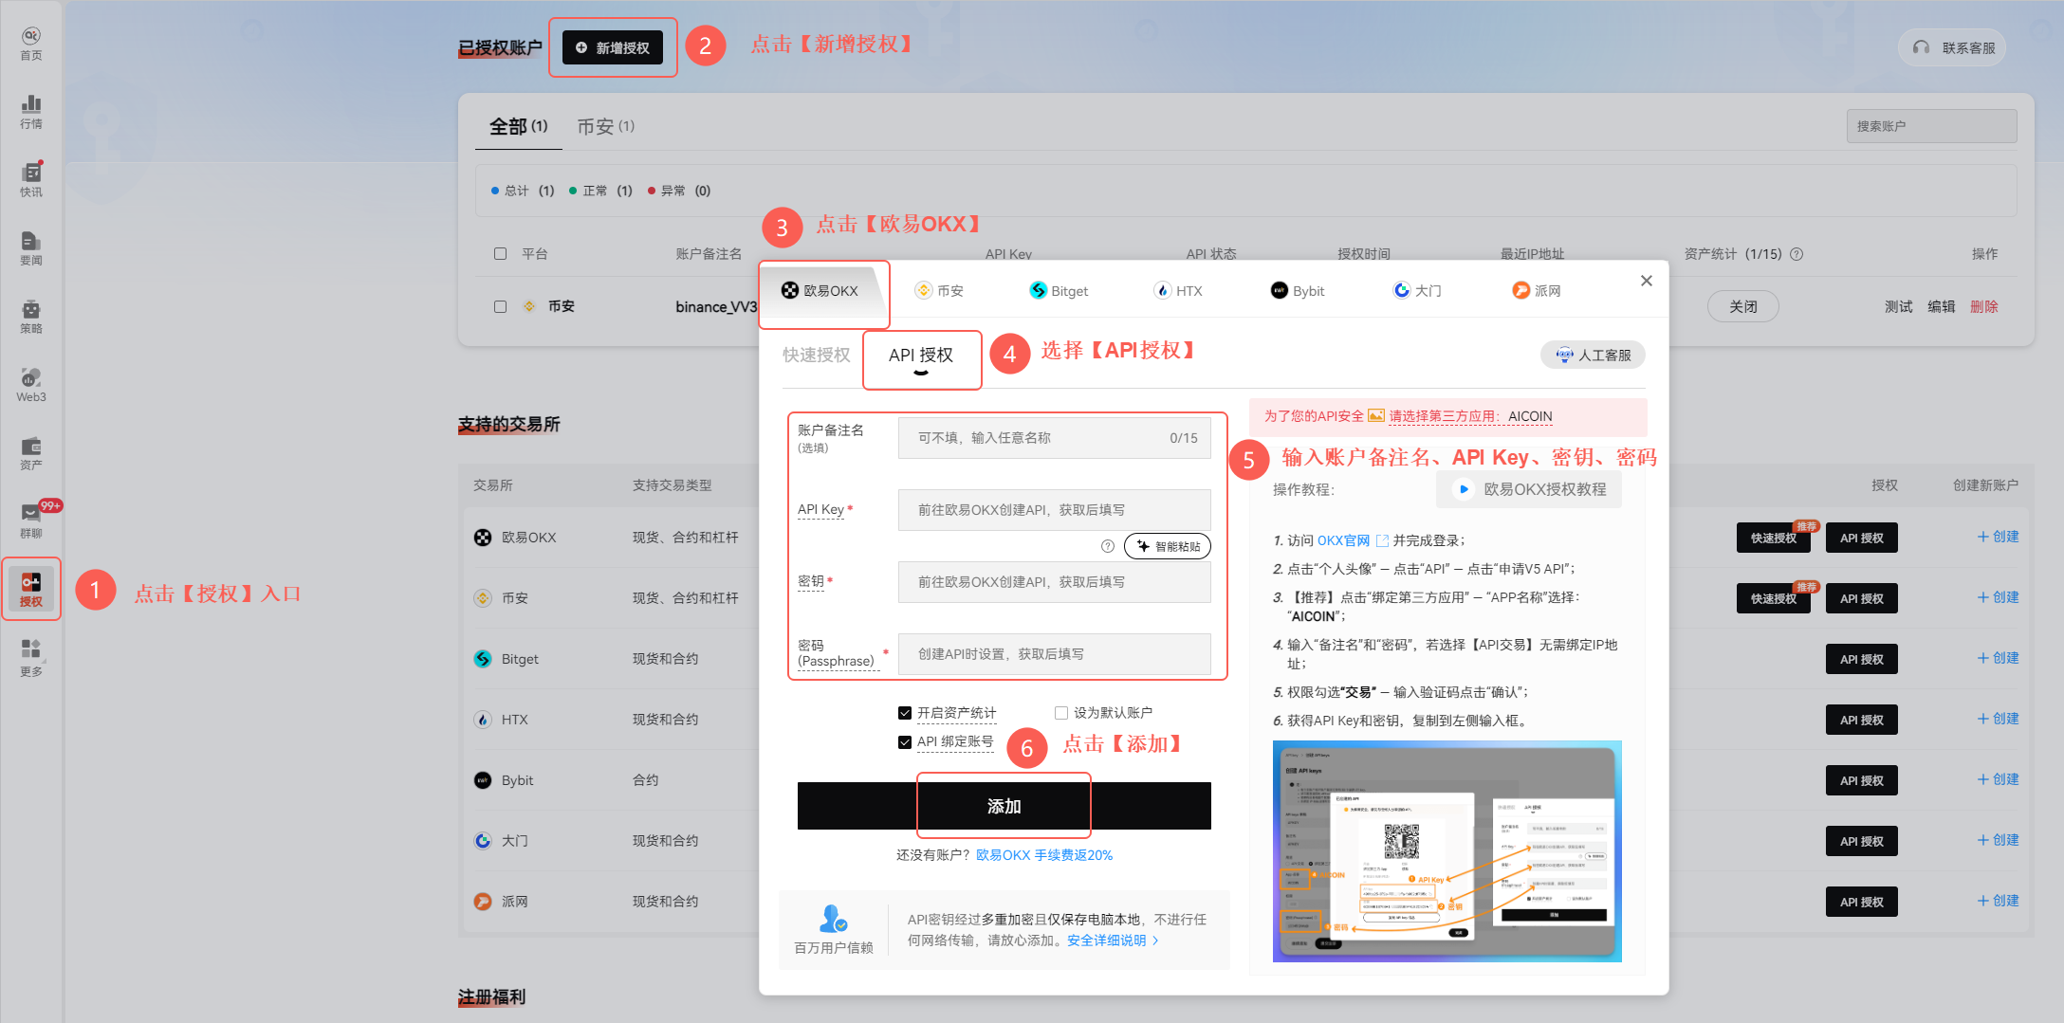Select the Bitget exchange tab
The image size is (2064, 1023).
pos(1059,291)
